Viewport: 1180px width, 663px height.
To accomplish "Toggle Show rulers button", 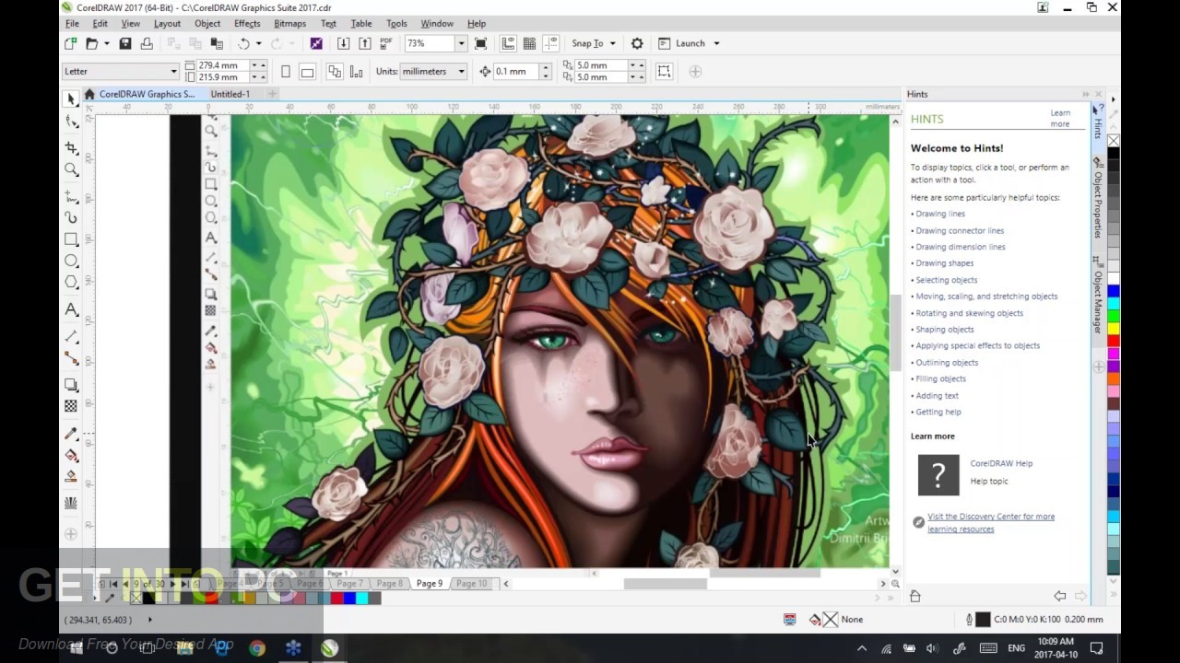I will (508, 43).
